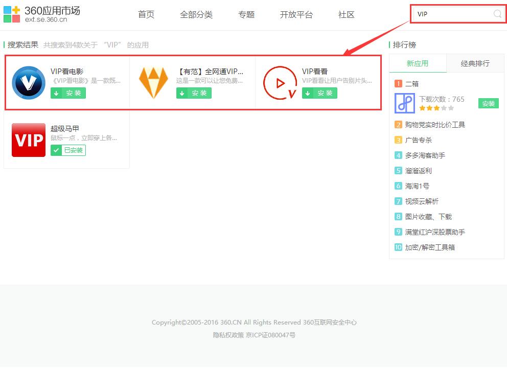Click the VIP看电影 app icon
The width and height of the screenshot is (507, 368).
coord(28,82)
